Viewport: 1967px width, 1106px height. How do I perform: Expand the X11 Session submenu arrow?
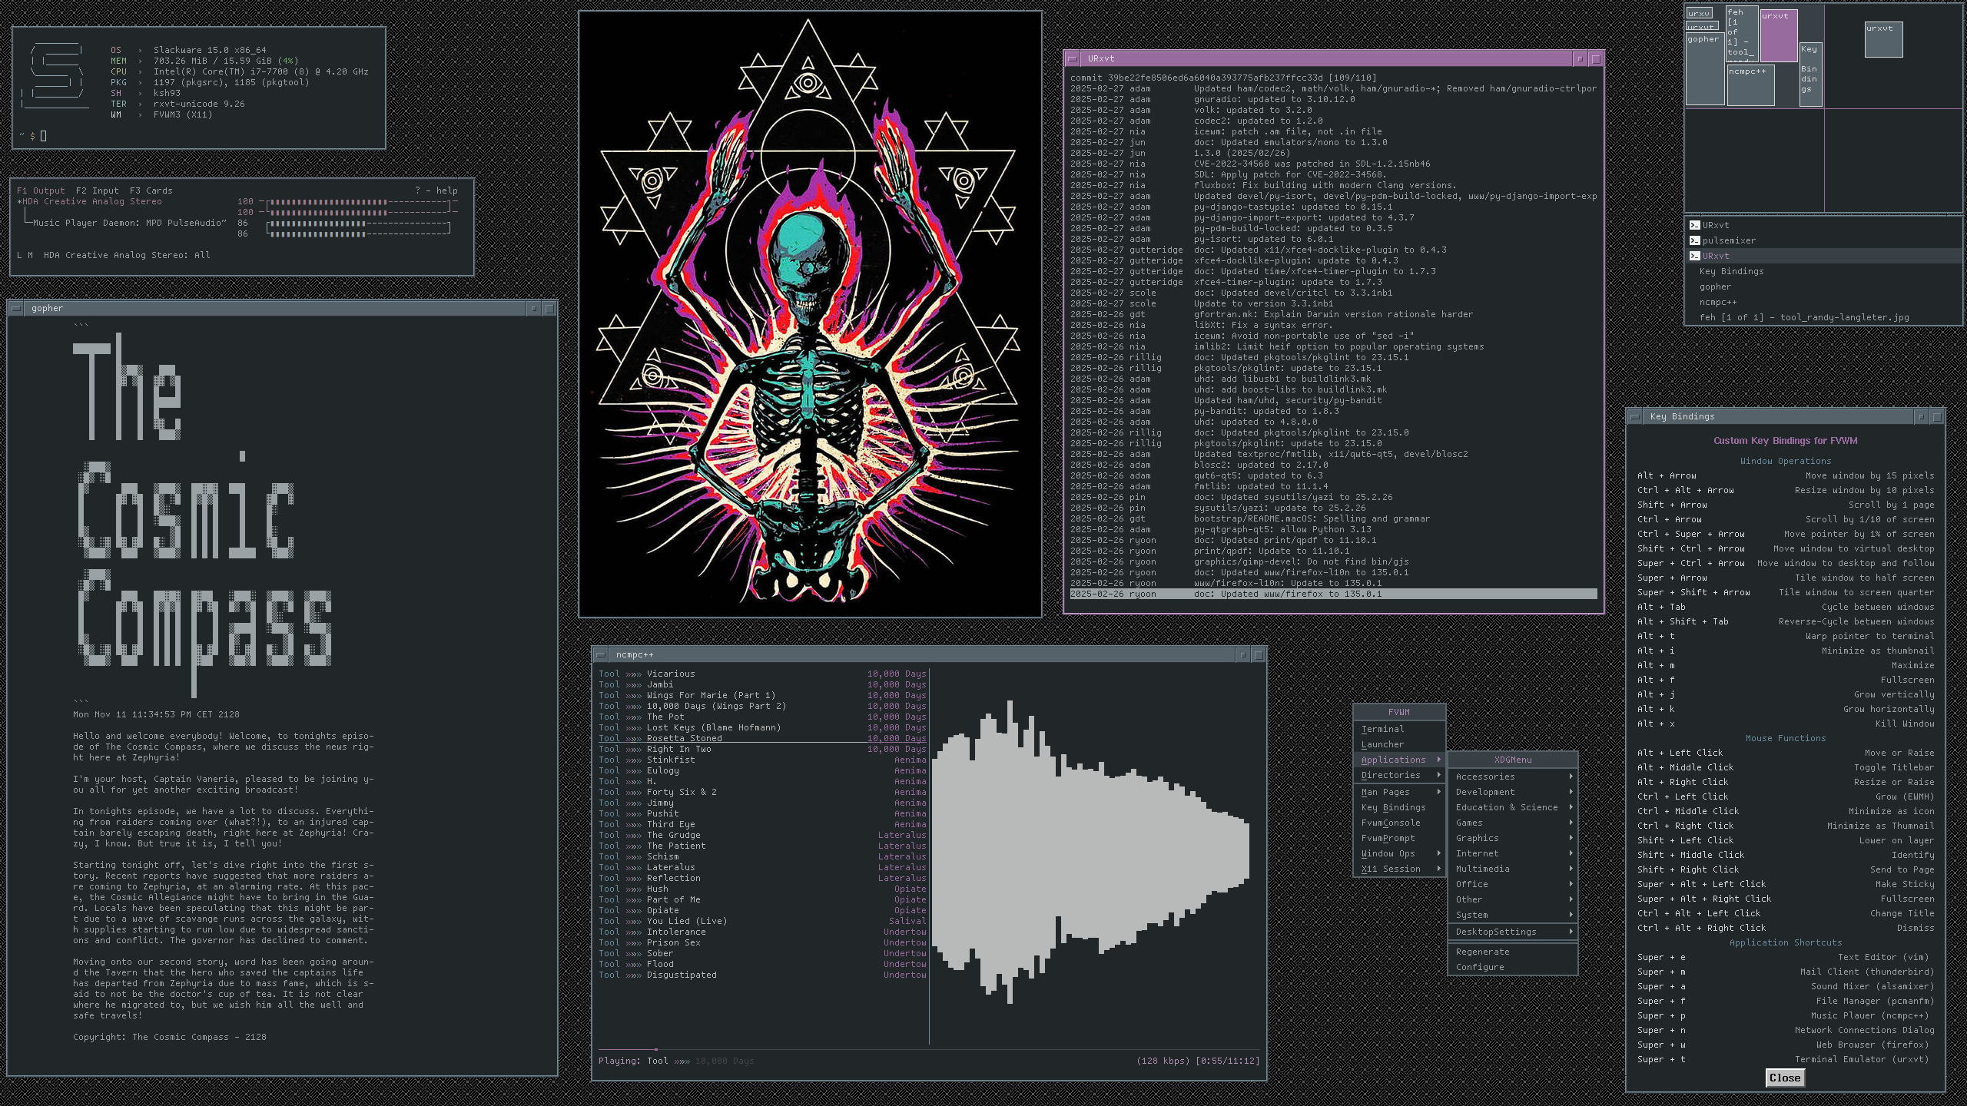coord(1438,869)
